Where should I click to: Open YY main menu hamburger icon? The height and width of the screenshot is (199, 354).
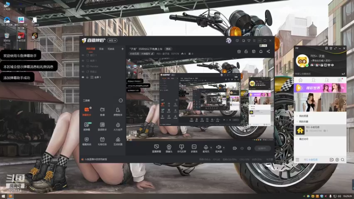pos(297,160)
